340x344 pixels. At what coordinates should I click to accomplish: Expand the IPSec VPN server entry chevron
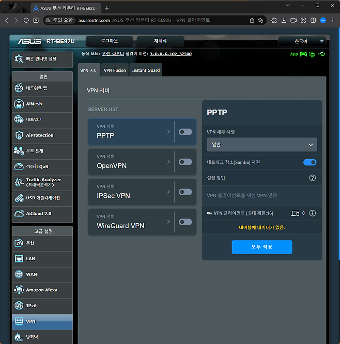[168, 192]
